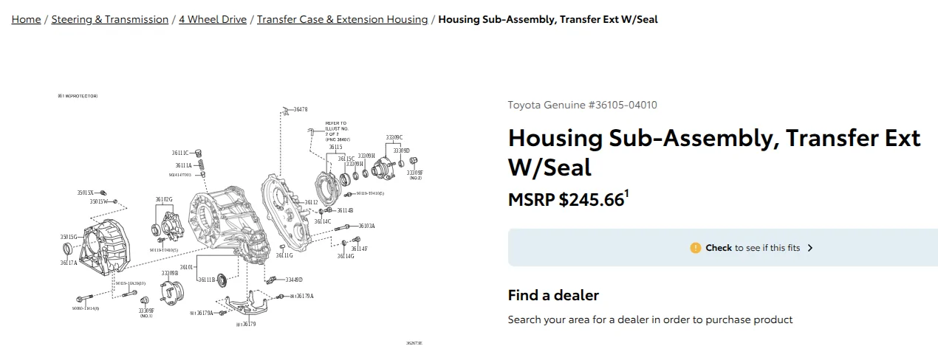Click part label 36112 in diagram
The image size is (938, 346).
[311, 202]
